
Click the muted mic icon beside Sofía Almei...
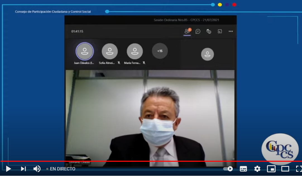point(119,63)
